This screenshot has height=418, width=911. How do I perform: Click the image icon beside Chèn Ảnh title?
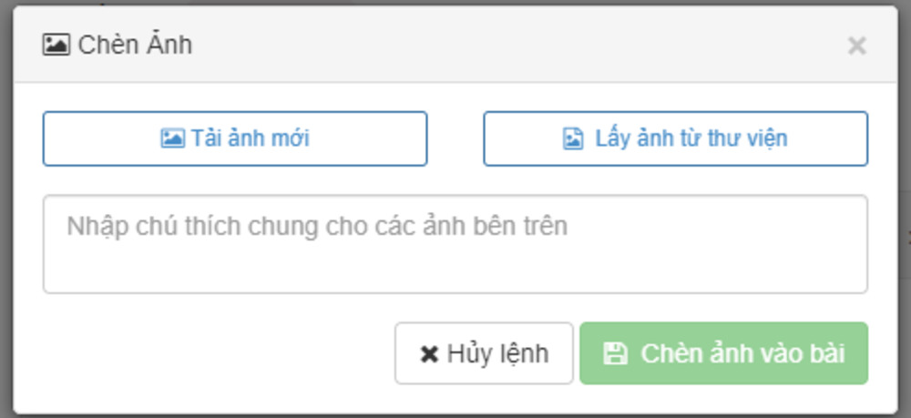click(x=56, y=45)
